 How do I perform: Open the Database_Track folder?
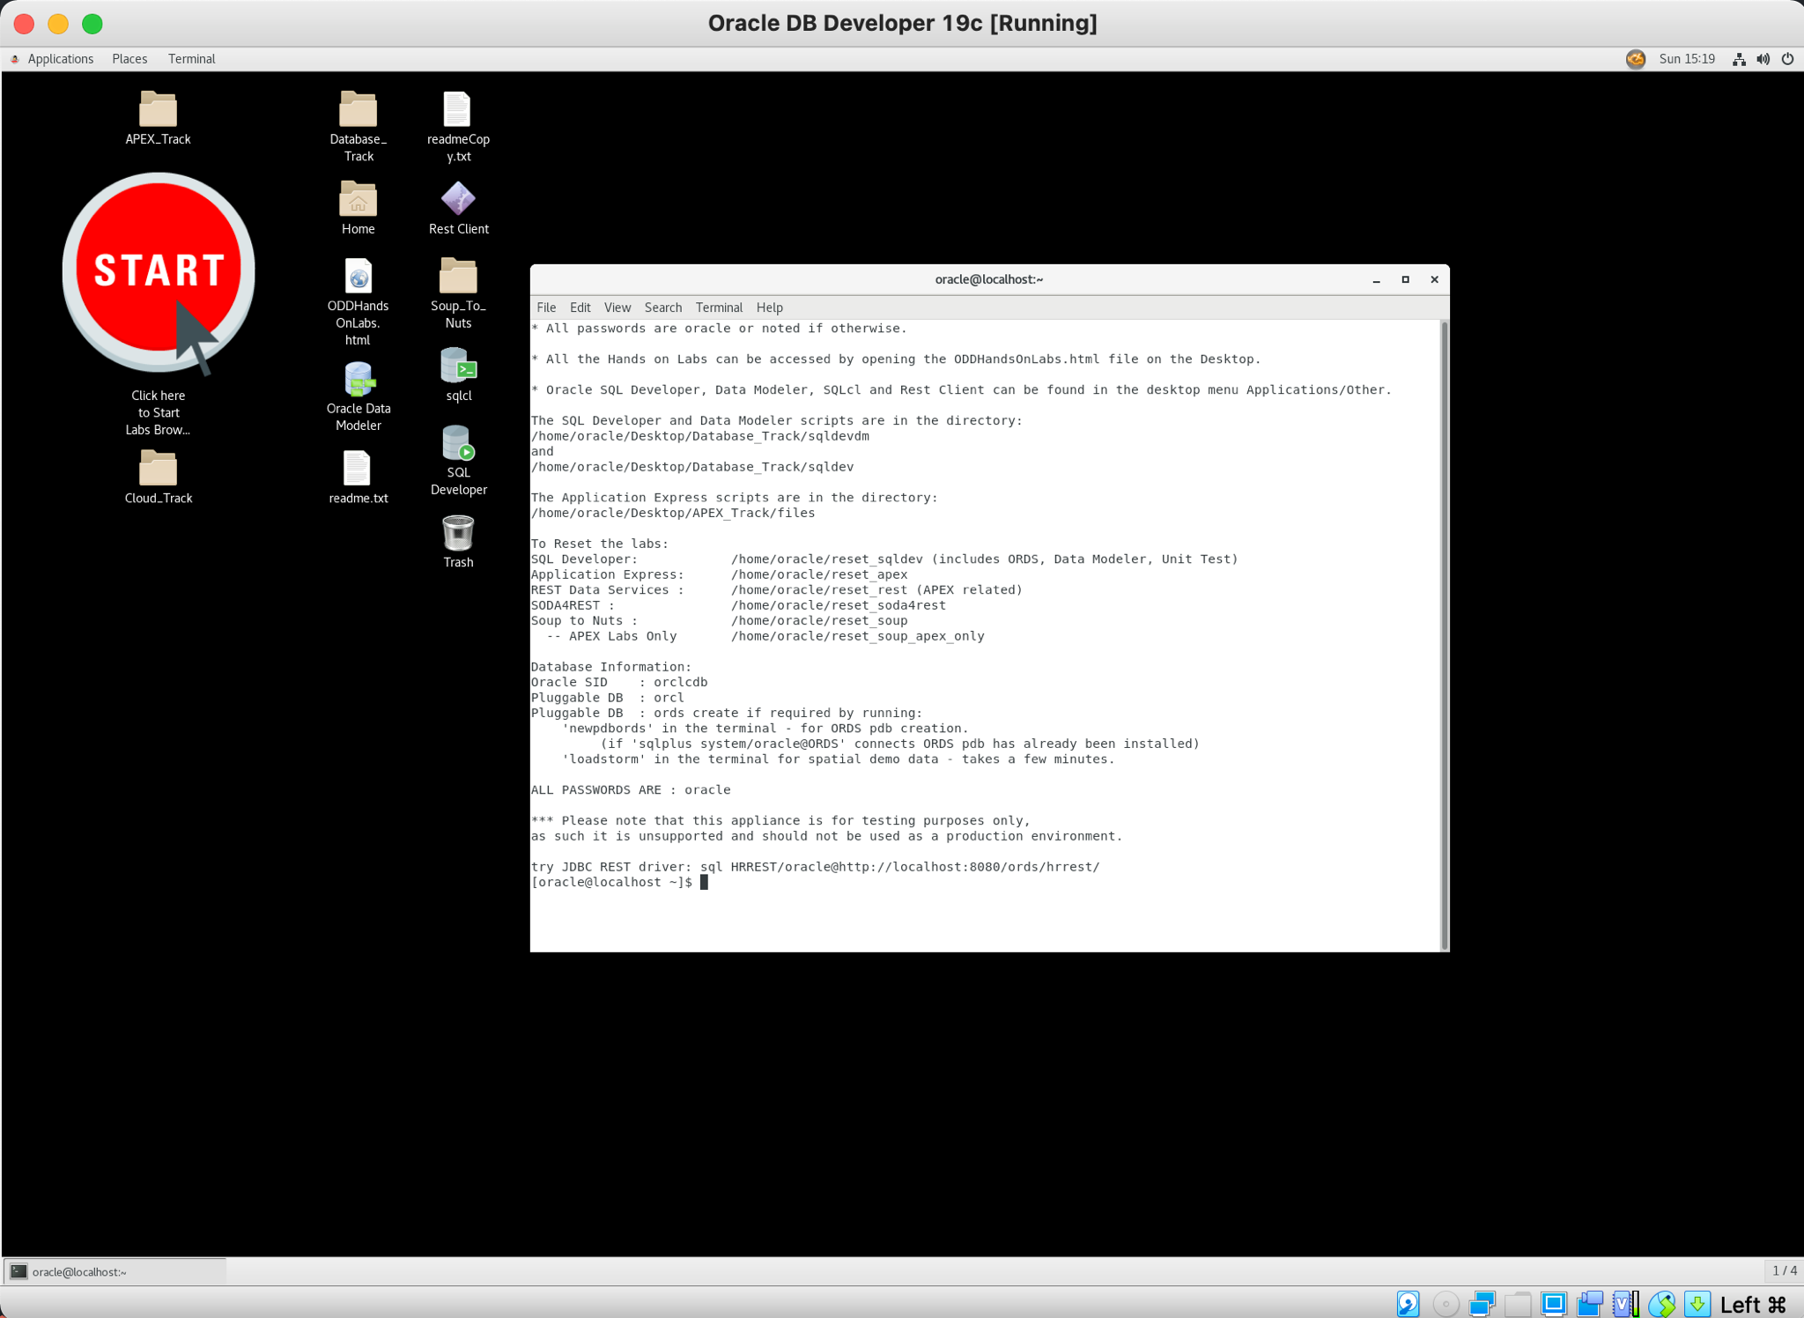pyautogui.click(x=358, y=126)
